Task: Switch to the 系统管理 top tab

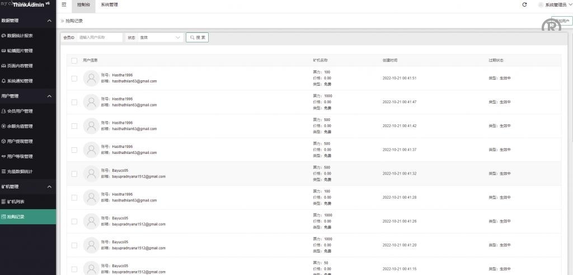Action: (x=109, y=4)
